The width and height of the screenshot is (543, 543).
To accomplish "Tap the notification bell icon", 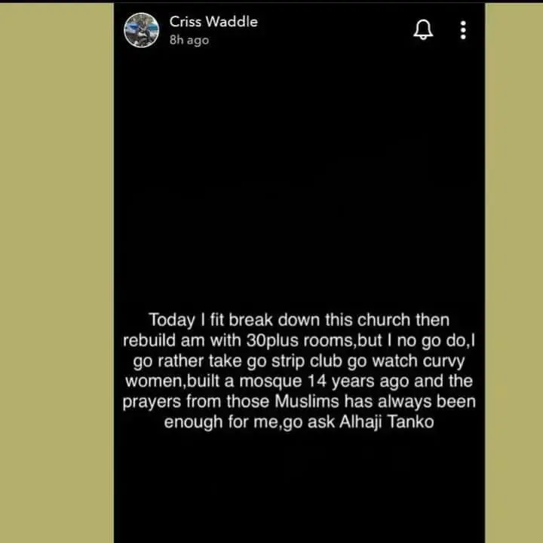I will coord(423,29).
